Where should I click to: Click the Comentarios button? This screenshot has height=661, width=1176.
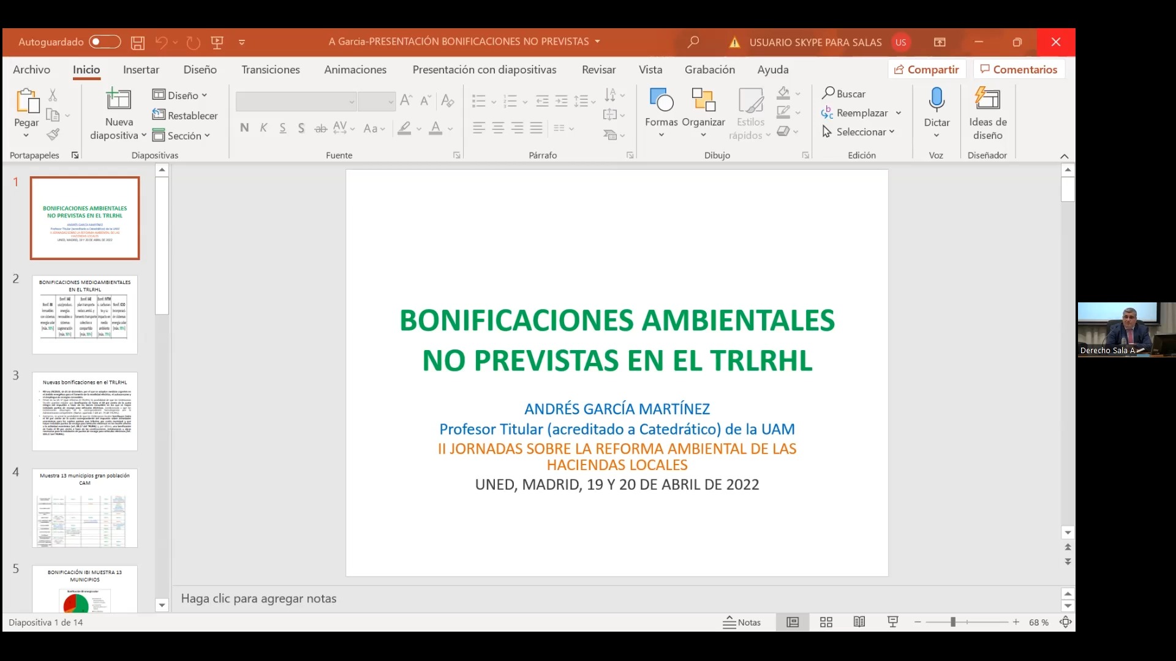[1019, 69]
